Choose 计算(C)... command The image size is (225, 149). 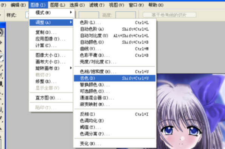click(x=51, y=46)
